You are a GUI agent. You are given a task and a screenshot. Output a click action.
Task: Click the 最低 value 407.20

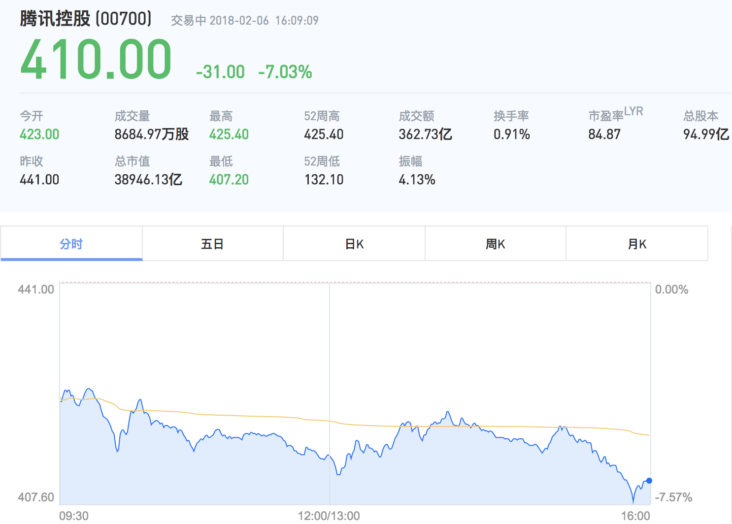(x=229, y=180)
